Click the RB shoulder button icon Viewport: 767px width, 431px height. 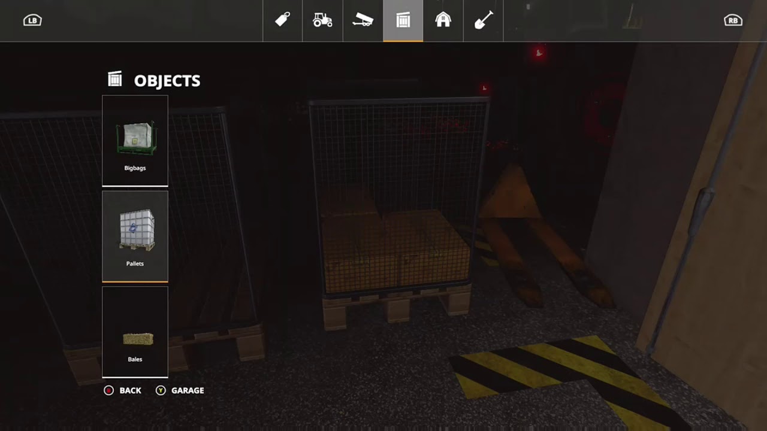[733, 20]
